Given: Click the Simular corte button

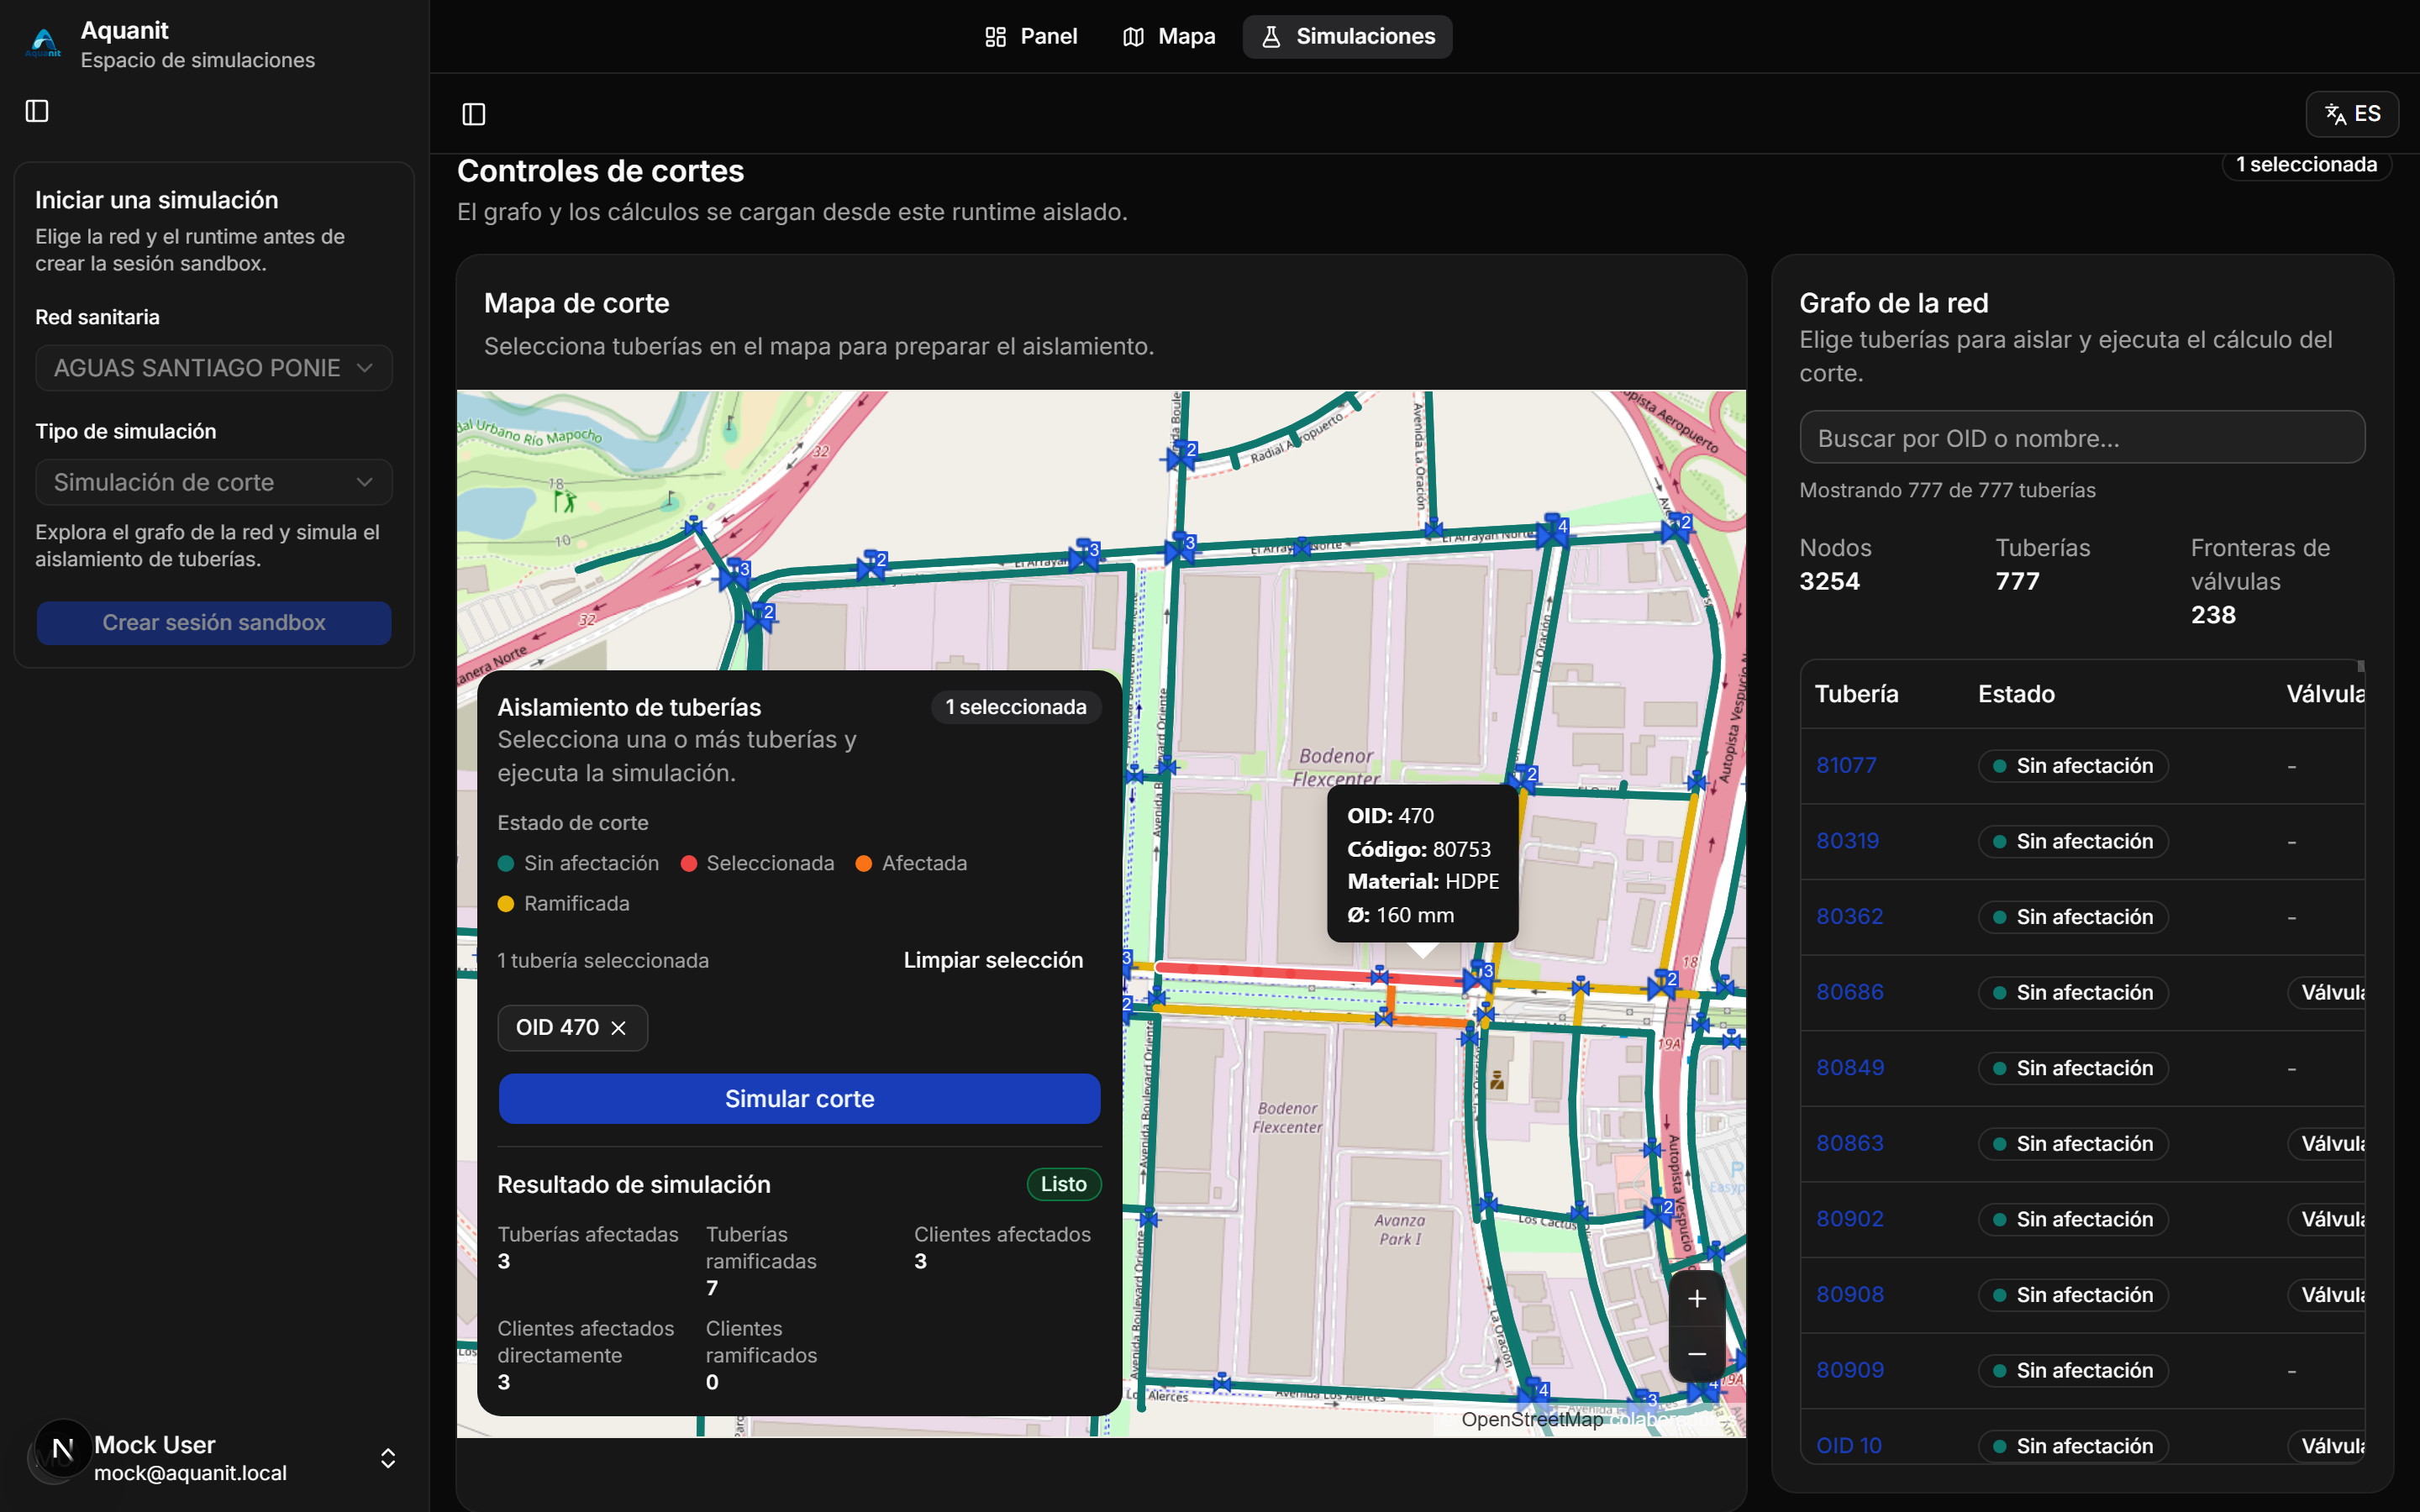Looking at the screenshot, I should pos(799,1098).
